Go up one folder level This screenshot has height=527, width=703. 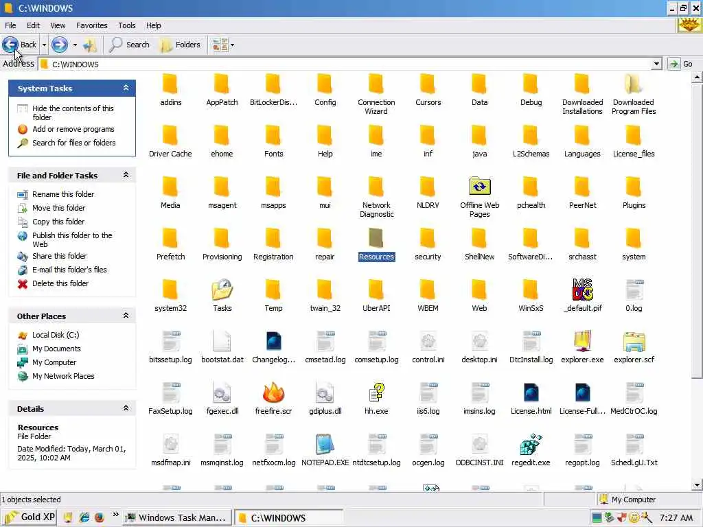pyautogui.click(x=90, y=45)
